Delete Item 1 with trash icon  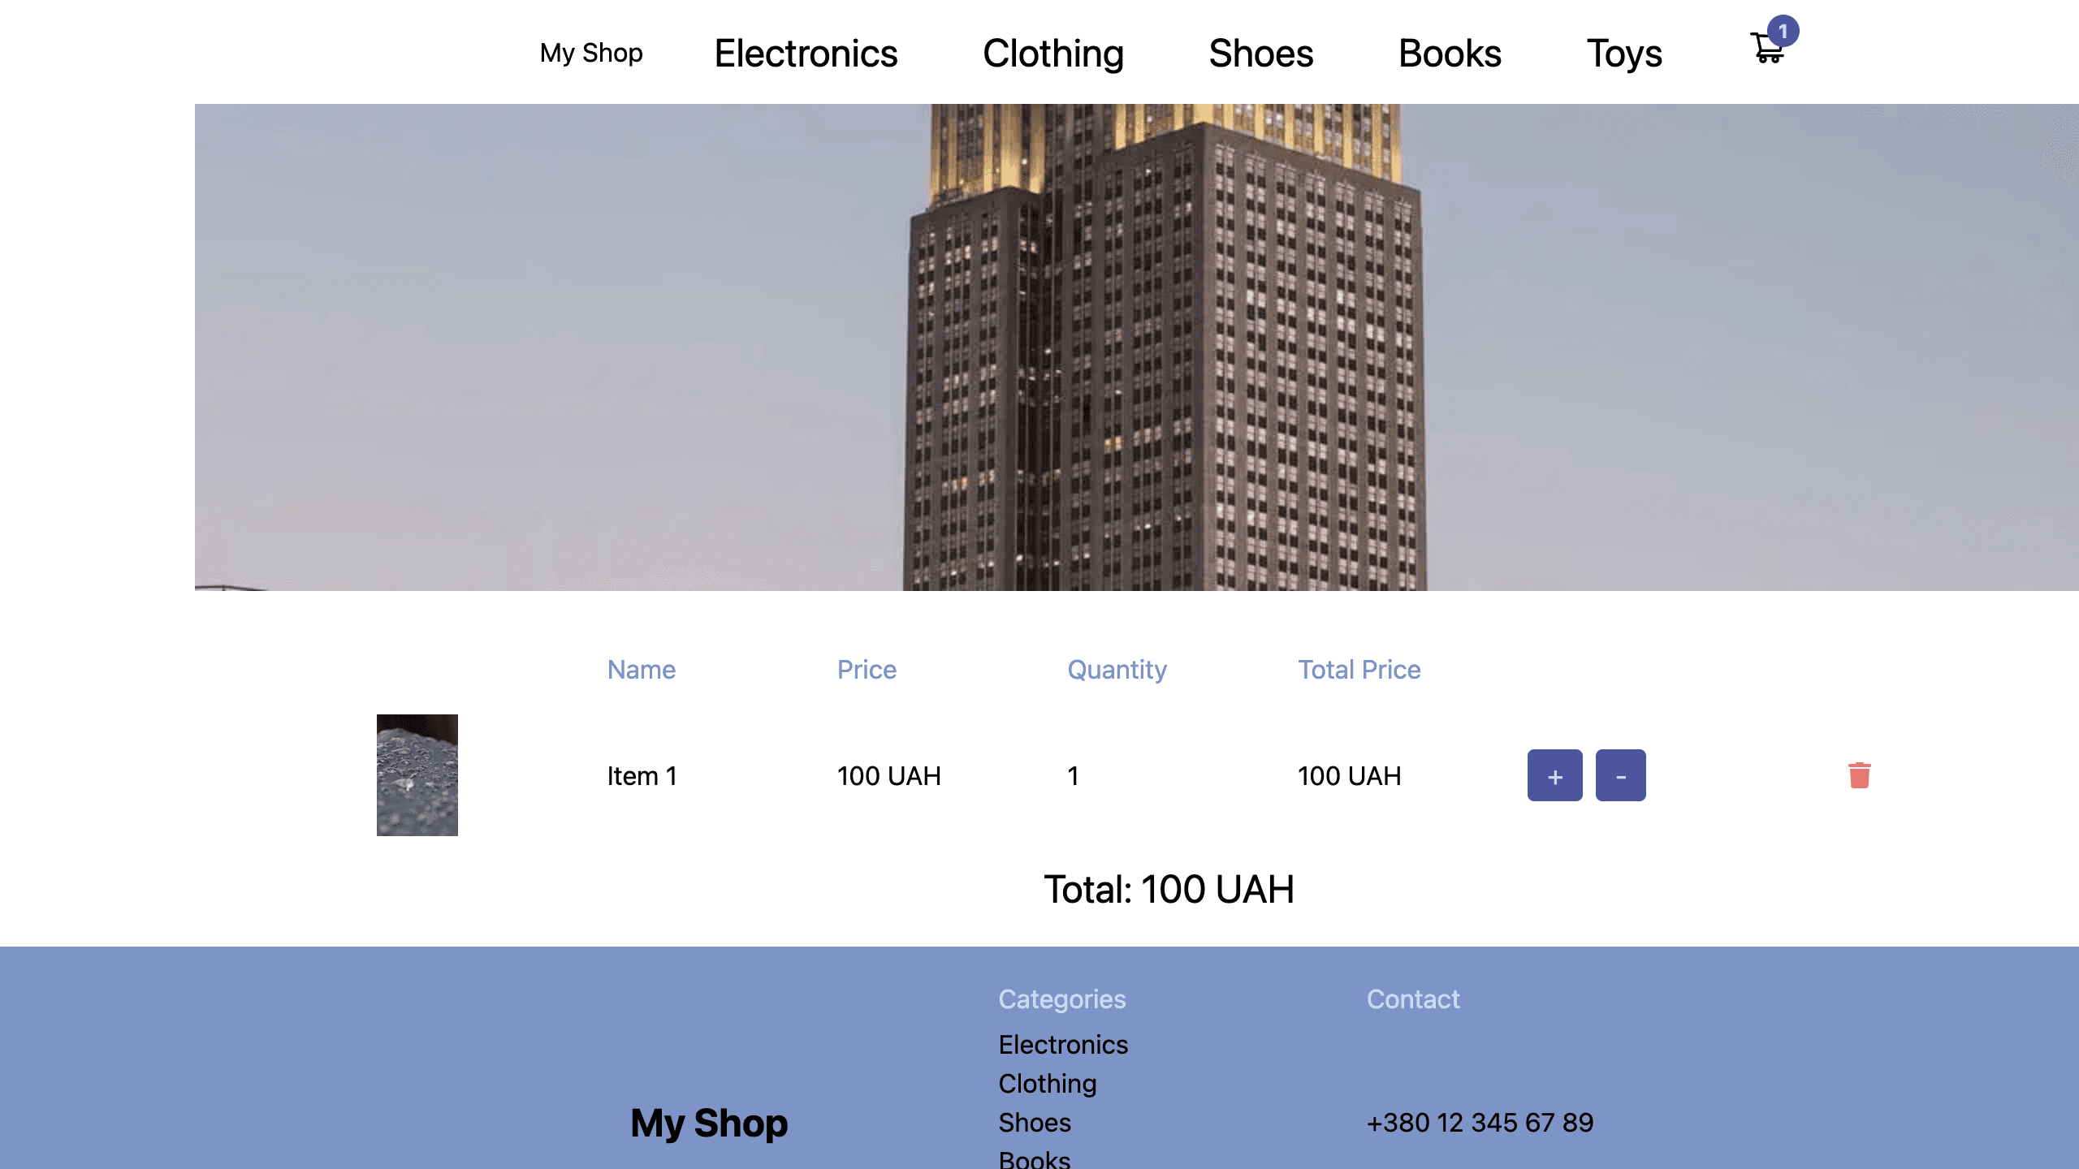coord(1859,775)
